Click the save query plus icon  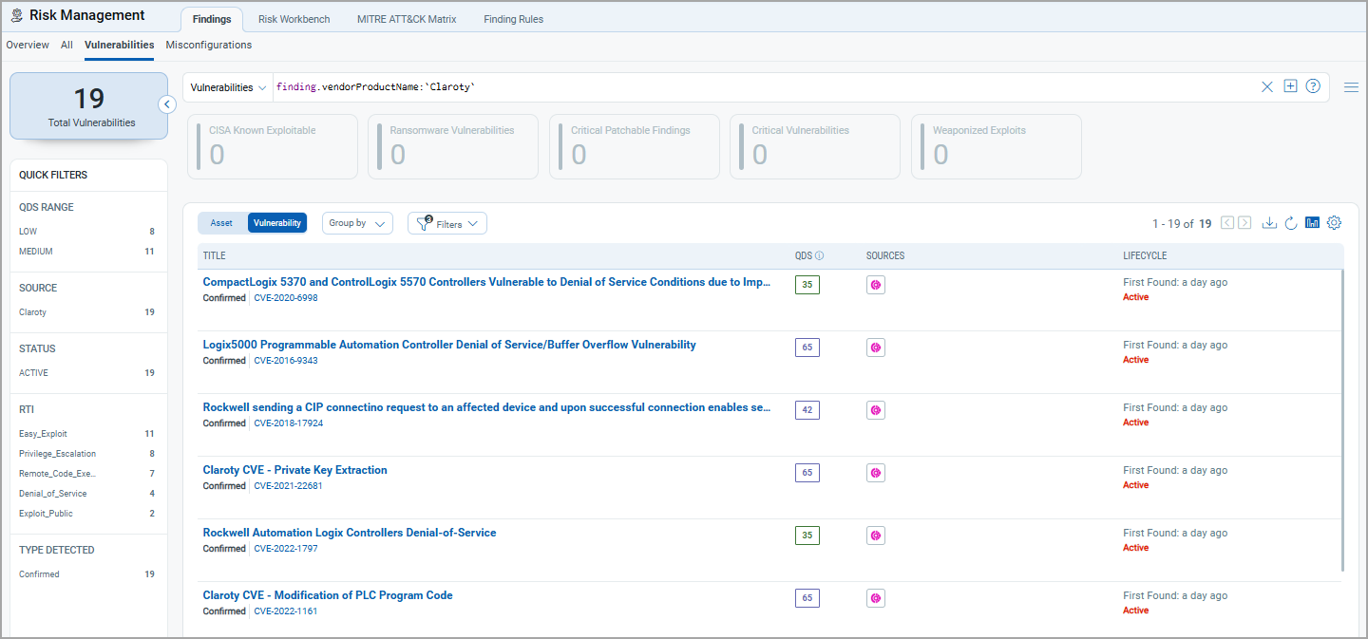[x=1290, y=86]
